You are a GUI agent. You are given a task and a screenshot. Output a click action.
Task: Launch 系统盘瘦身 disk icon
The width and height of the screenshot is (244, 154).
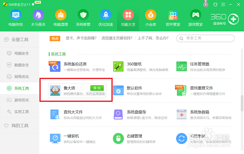click(118, 114)
